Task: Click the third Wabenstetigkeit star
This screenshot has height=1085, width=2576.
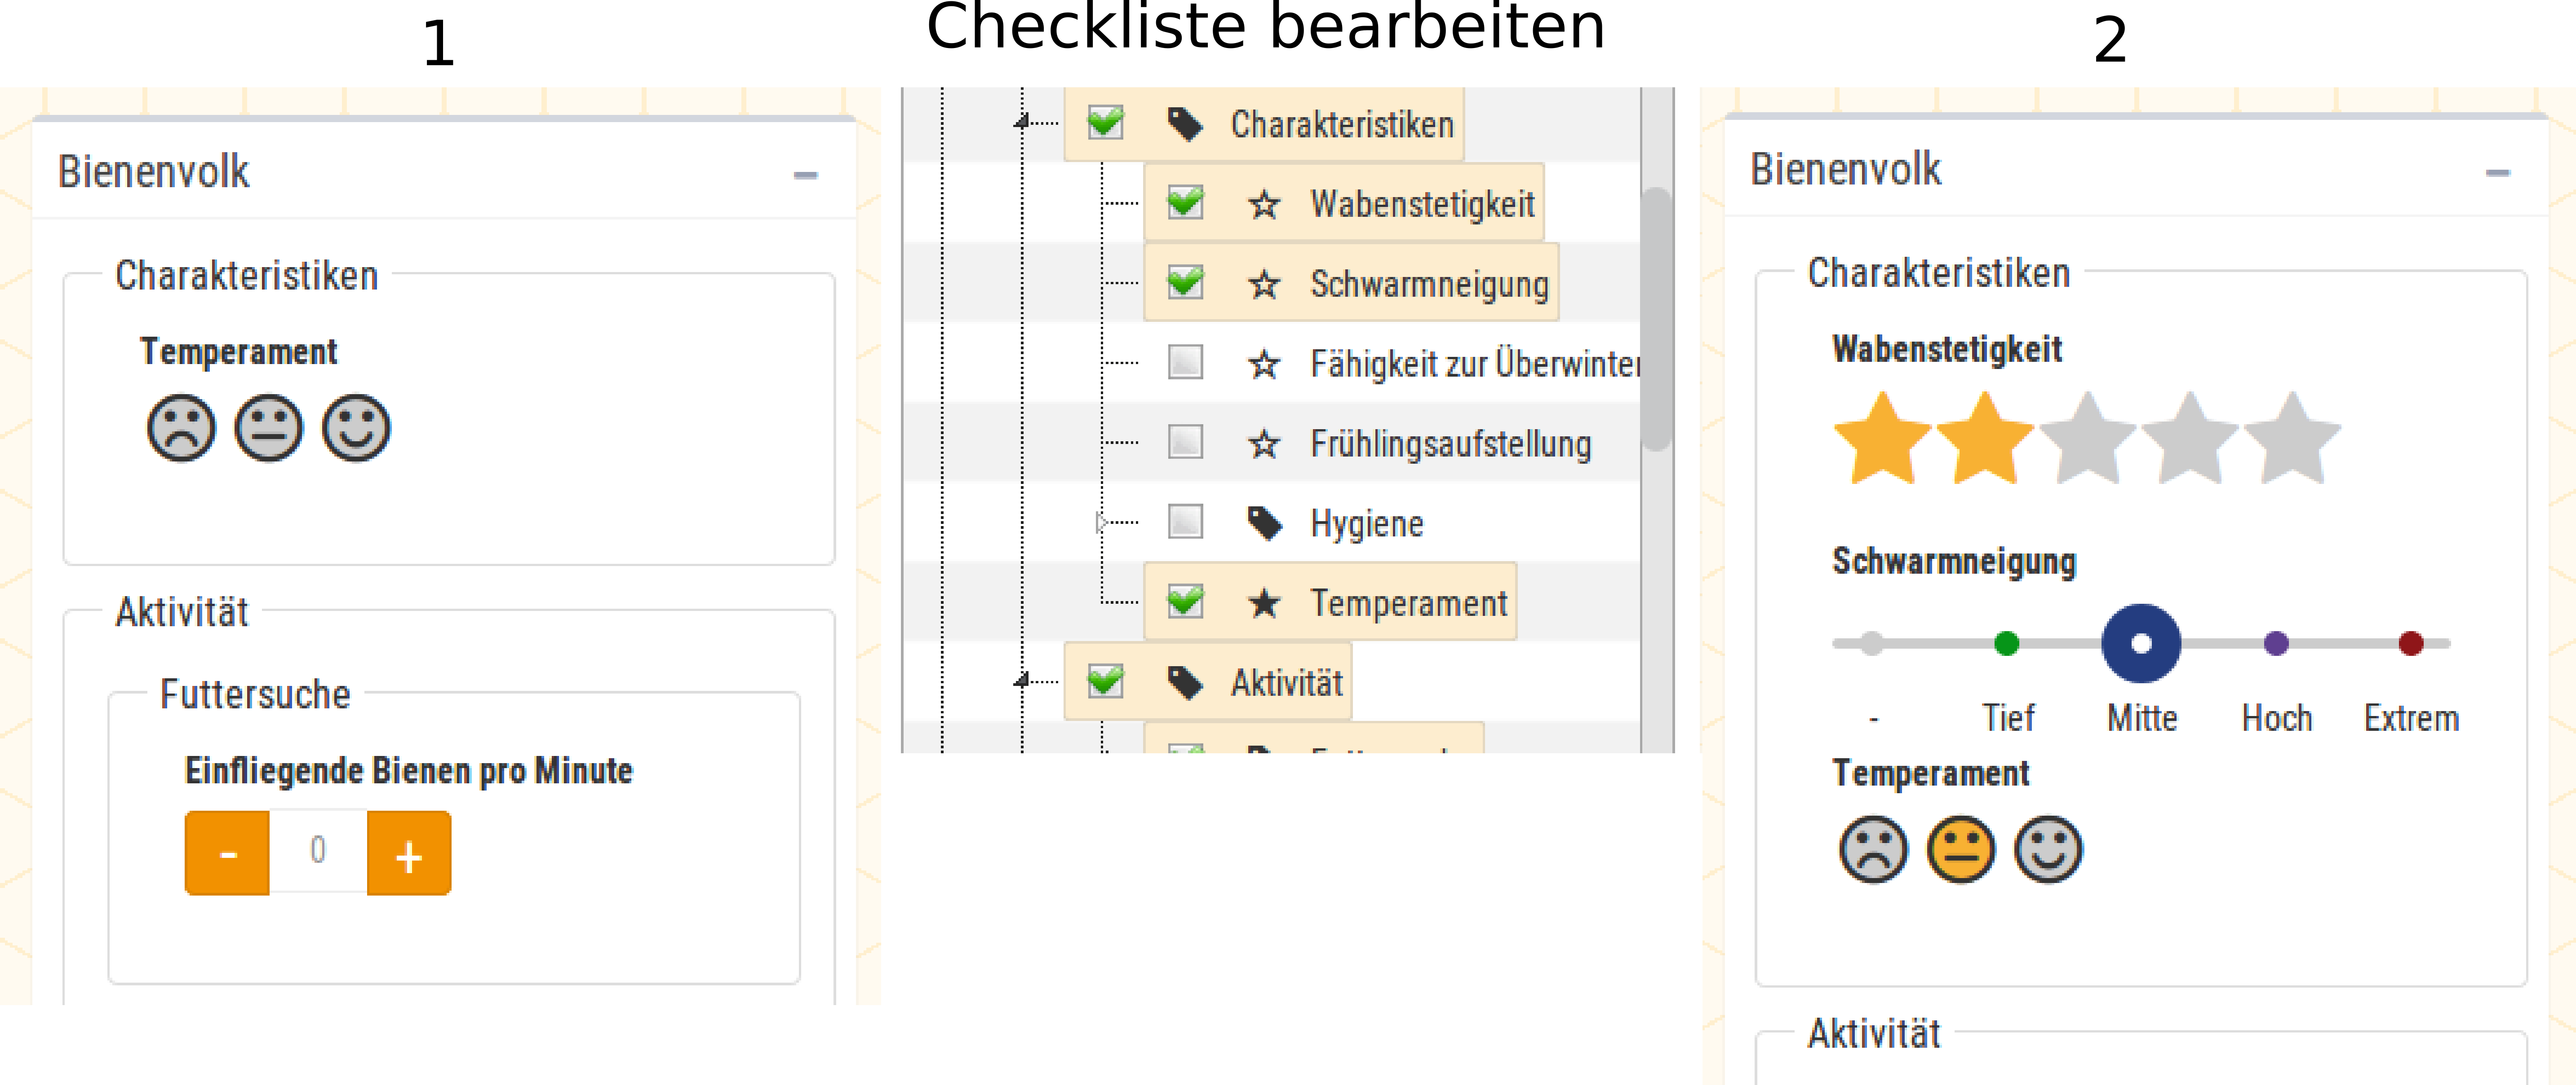Action: [x=2088, y=439]
